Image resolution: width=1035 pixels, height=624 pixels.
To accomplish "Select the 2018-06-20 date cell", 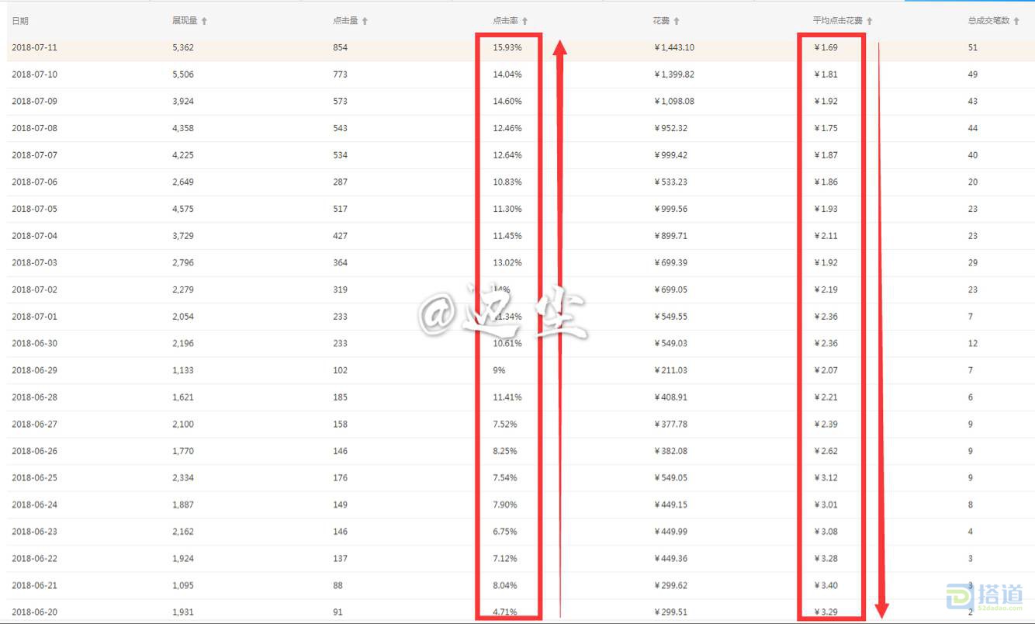I will [34, 612].
